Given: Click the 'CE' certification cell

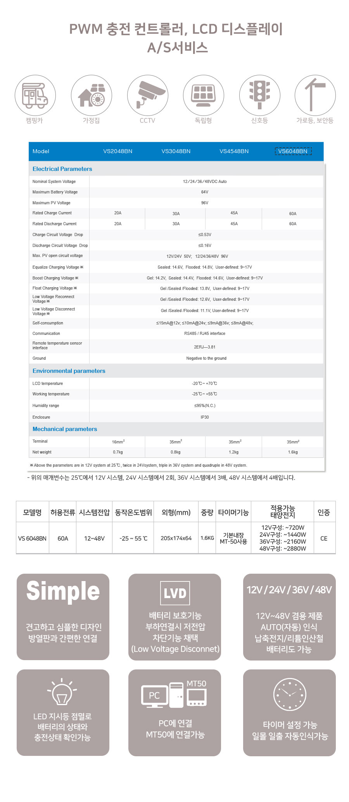Looking at the screenshot, I should click(x=324, y=538).
